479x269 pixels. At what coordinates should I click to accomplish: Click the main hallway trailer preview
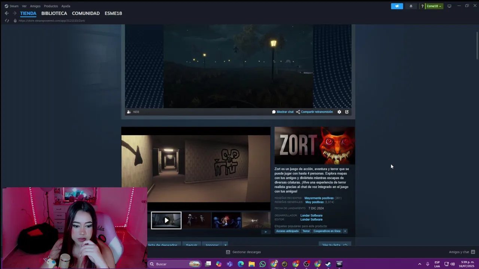tap(196, 168)
